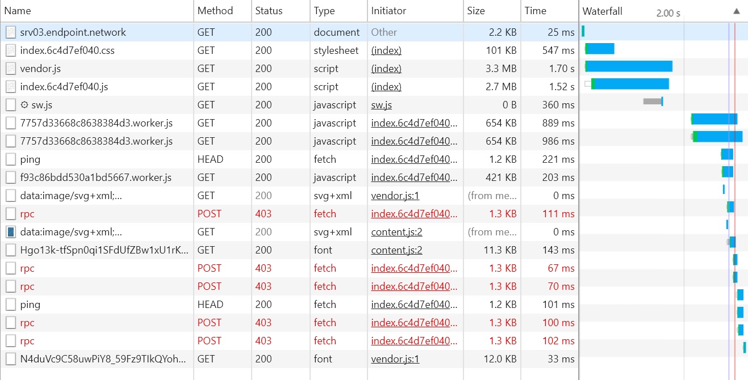Click the sort arrow in the Waterfall header
This screenshot has height=380, width=748.
pos(737,11)
